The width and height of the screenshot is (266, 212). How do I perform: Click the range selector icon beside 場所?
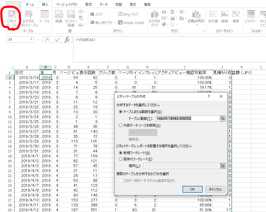click(x=222, y=166)
